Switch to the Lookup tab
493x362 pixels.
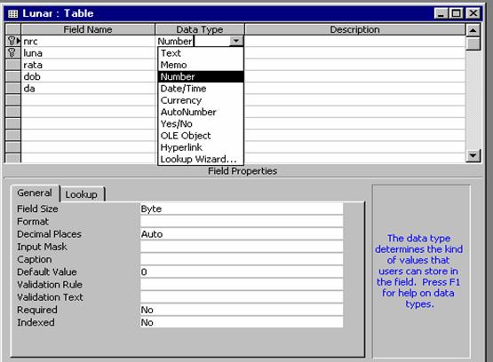82,194
